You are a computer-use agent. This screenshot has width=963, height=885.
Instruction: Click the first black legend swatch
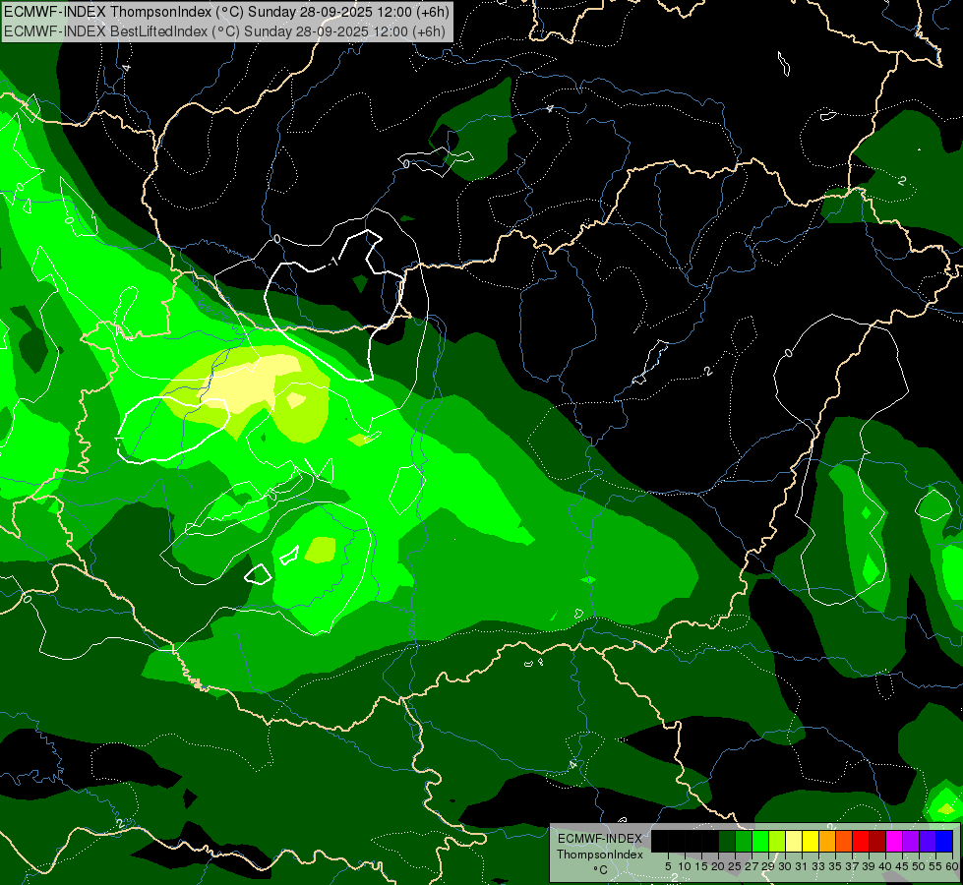[660, 841]
